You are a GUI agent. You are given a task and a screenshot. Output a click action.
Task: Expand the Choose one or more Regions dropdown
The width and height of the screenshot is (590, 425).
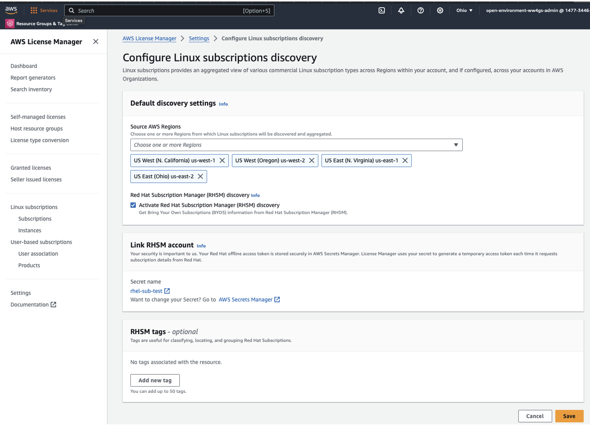(x=456, y=145)
